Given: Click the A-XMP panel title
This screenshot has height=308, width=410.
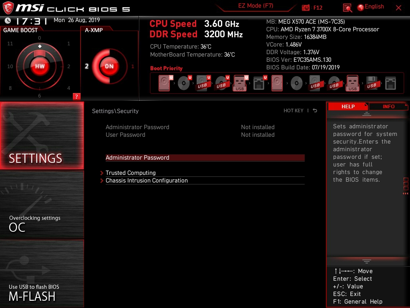Looking at the screenshot, I should point(94,30).
